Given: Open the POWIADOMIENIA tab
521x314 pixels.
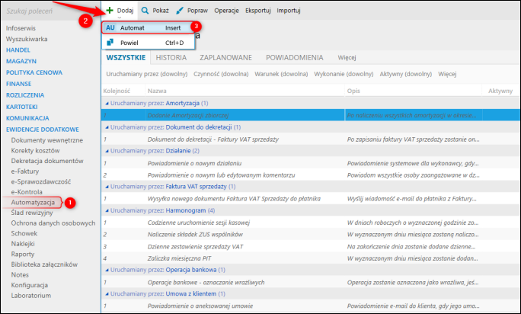Looking at the screenshot, I should tap(294, 58).
